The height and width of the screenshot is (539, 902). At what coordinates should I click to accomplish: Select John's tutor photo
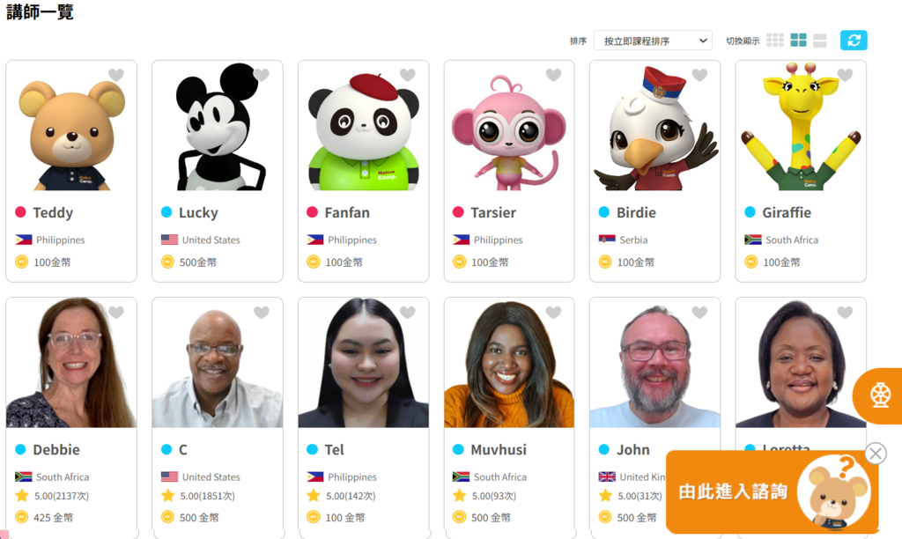[654, 362]
